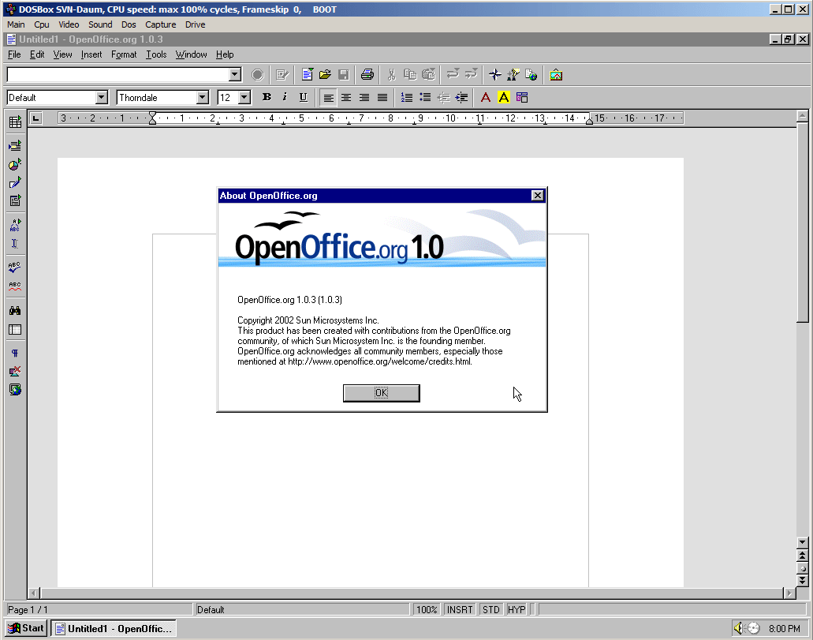813x640 pixels.
Task: Toggle Centered paragraph alignment
Action: pos(346,98)
